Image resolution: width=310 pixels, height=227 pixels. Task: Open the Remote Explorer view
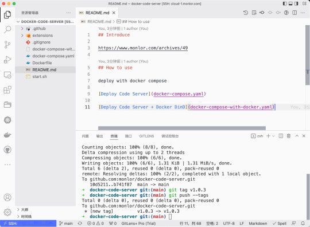(7, 75)
